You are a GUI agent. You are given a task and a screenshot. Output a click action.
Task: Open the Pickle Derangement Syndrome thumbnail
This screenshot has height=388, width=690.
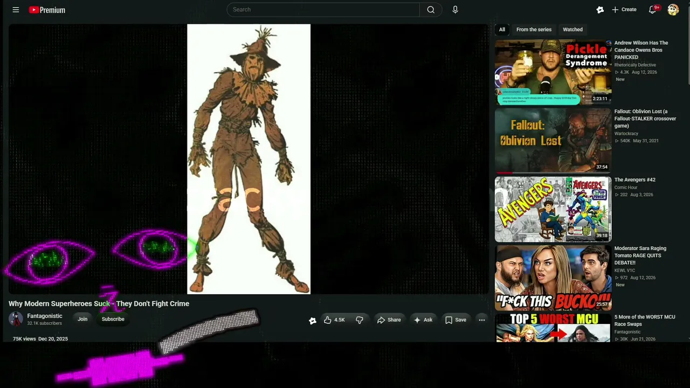click(553, 72)
